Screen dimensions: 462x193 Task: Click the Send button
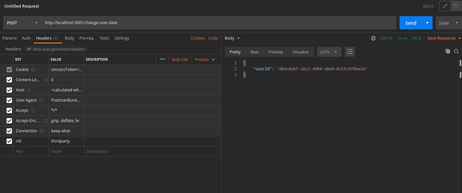coord(410,23)
